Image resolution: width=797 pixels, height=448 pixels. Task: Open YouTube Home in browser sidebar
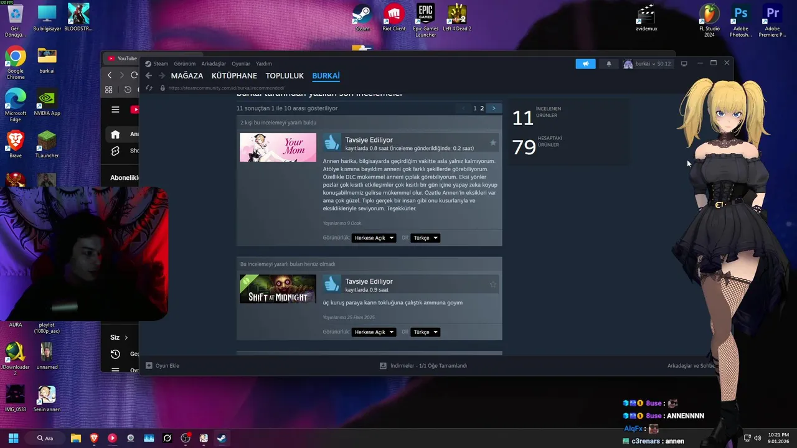115,134
